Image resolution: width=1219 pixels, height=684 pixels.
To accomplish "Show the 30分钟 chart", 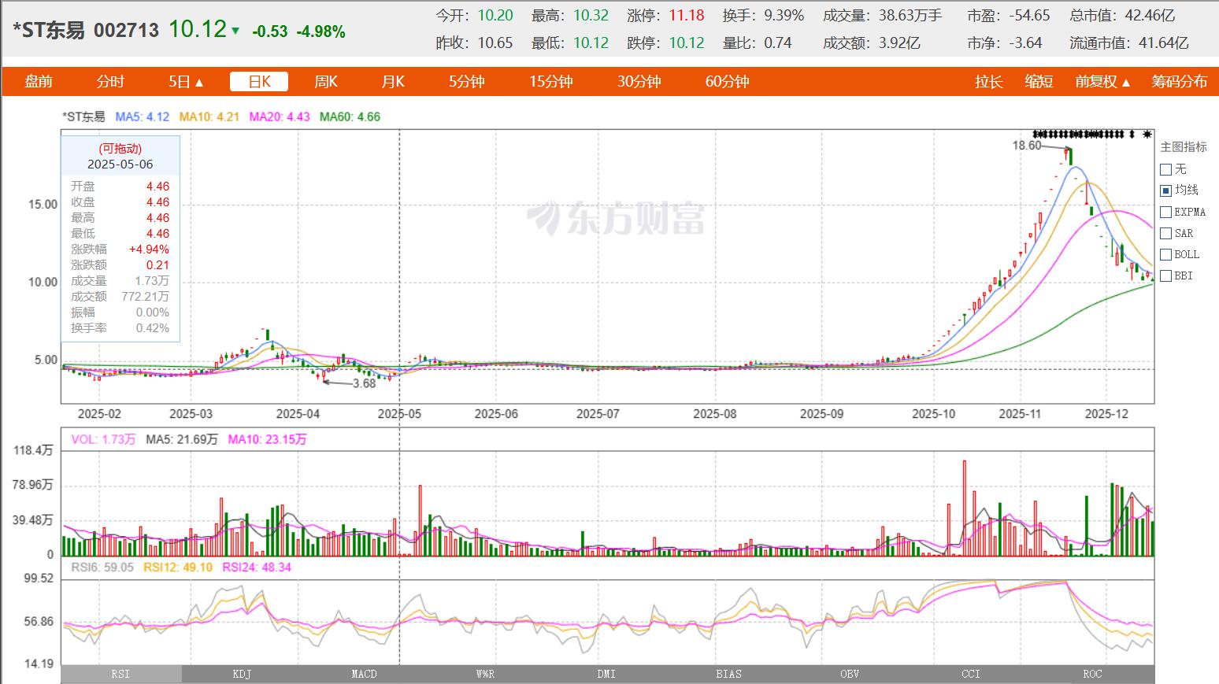I will click(639, 81).
